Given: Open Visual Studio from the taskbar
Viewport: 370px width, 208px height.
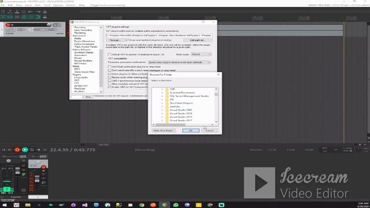Looking at the screenshot, I should [x=85, y=205].
